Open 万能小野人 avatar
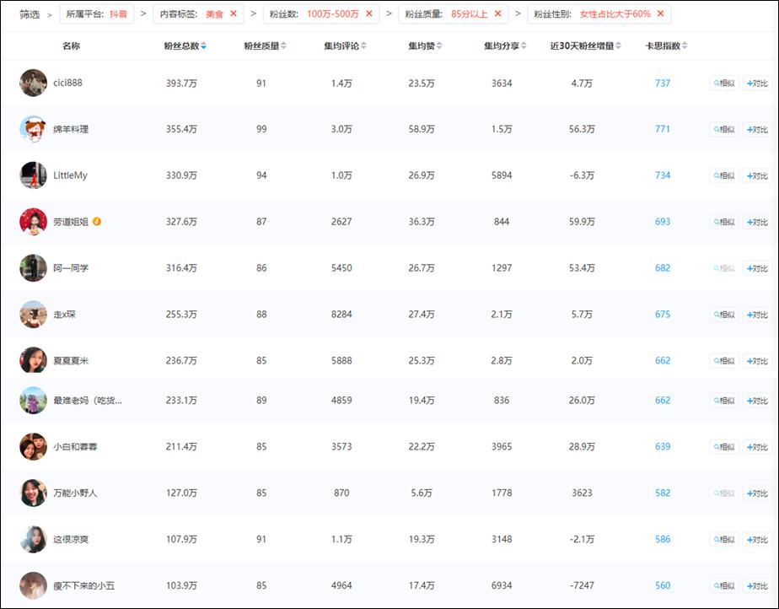779x609 pixels. [x=33, y=493]
